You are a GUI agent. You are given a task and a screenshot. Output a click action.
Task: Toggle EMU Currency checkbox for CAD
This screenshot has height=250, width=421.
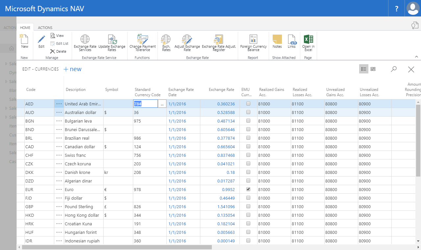point(248,146)
